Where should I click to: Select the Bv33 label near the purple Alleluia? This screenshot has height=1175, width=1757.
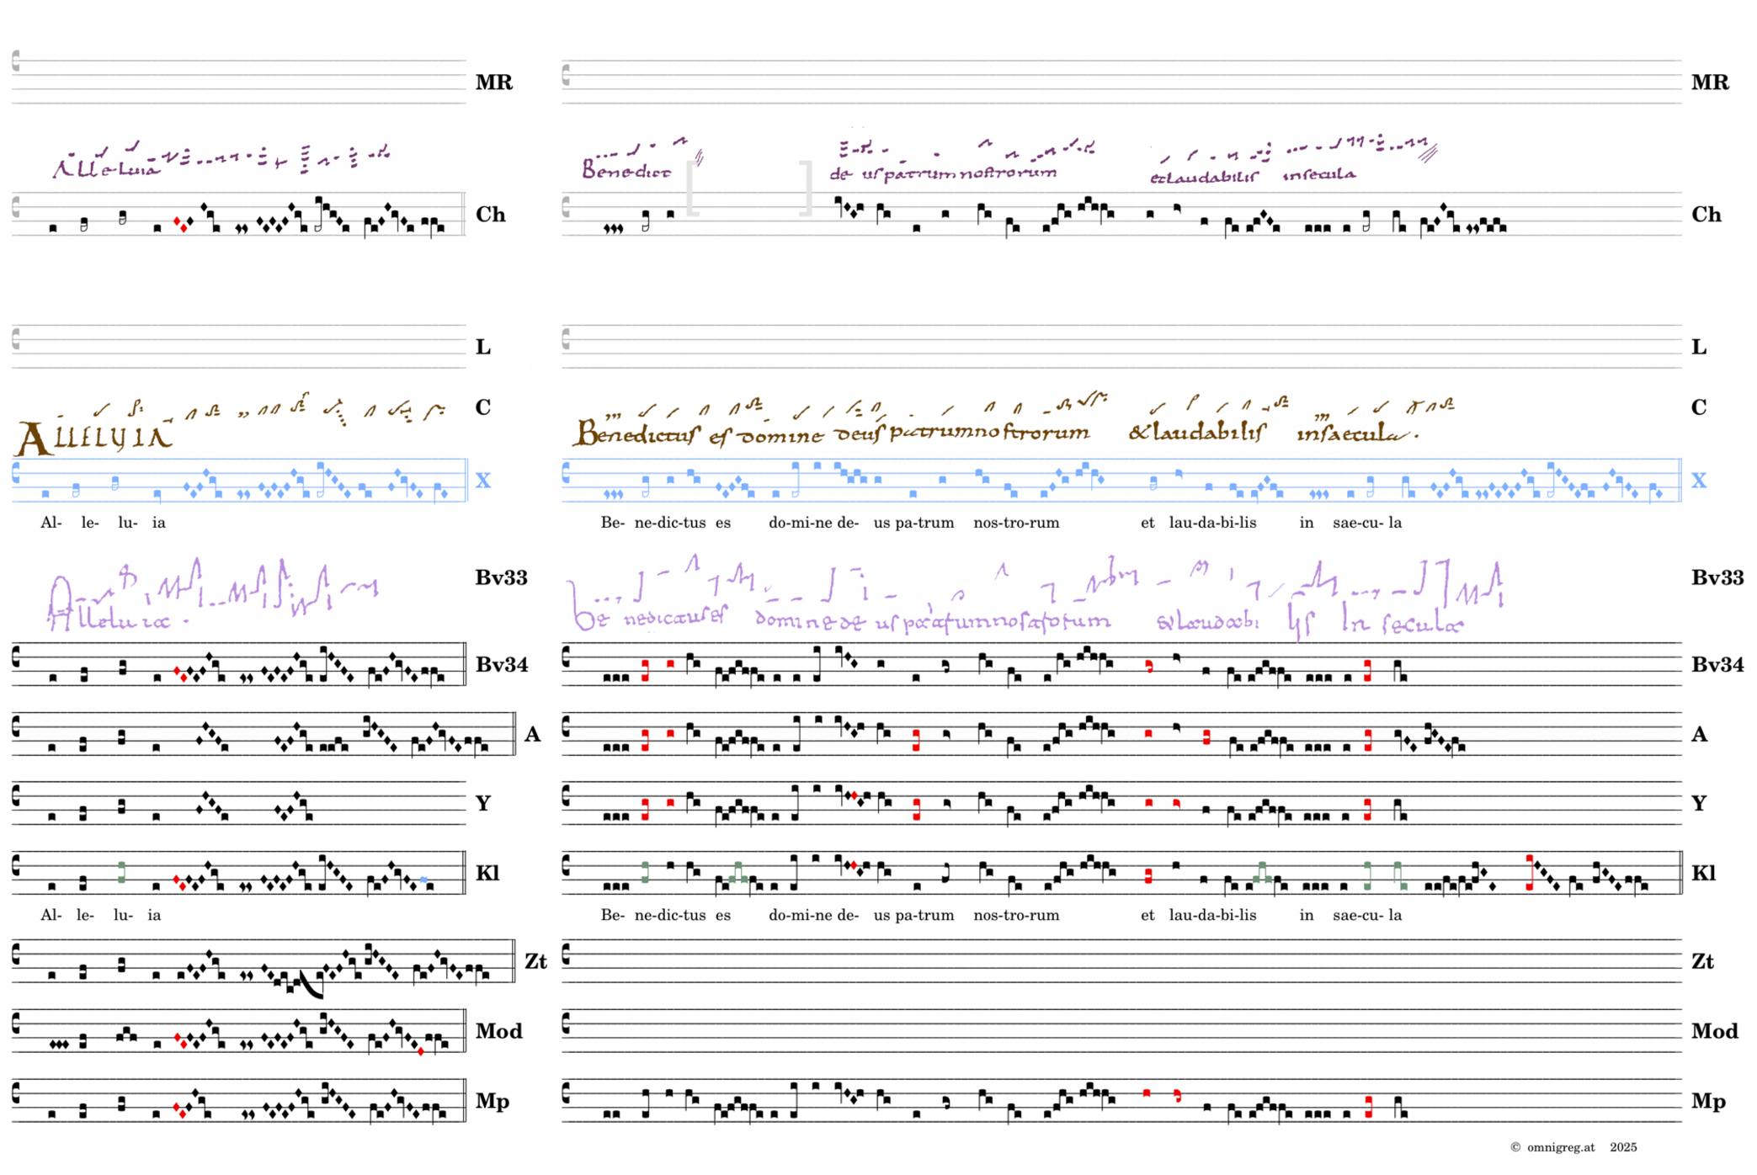pyautogui.click(x=501, y=577)
